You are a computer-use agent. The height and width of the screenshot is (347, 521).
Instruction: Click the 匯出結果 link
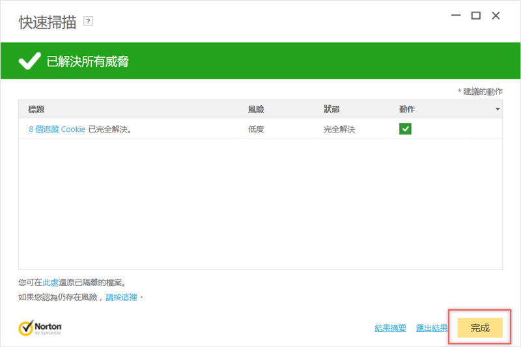[432, 328]
